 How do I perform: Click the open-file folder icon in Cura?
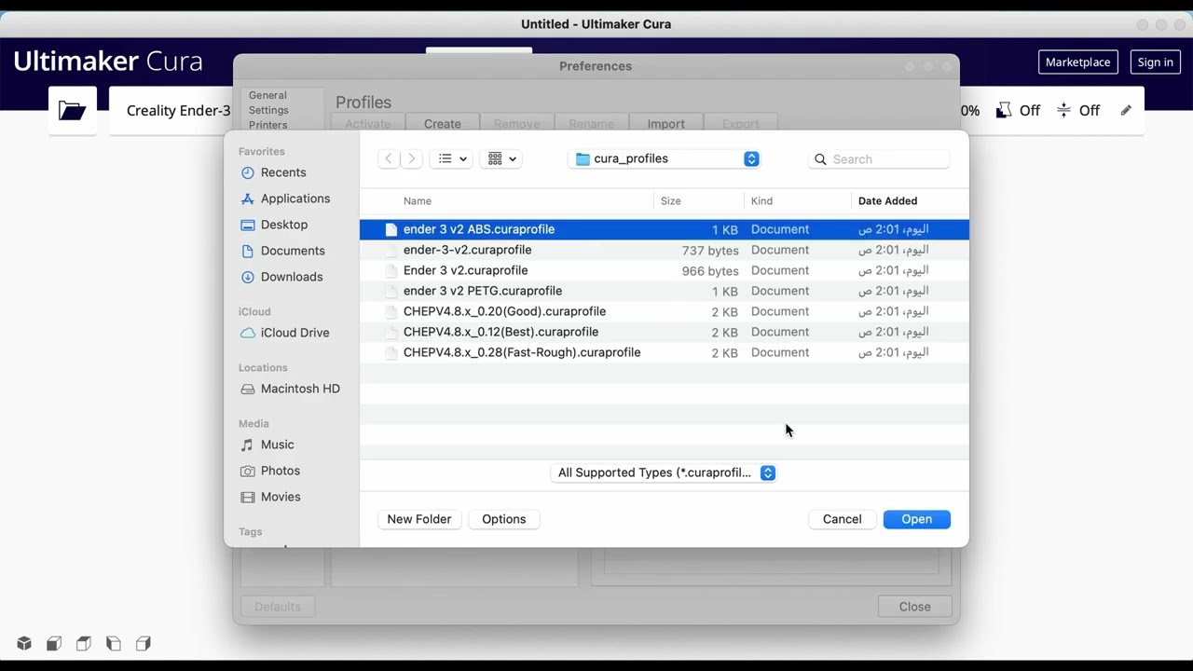coord(72,110)
